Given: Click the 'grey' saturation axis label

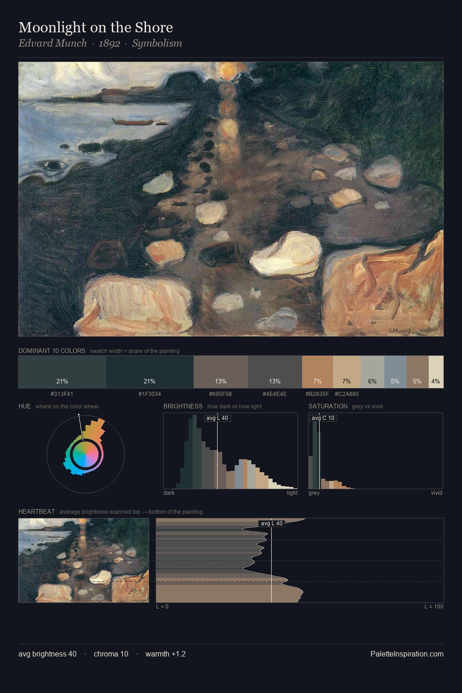Looking at the screenshot, I should point(314,493).
